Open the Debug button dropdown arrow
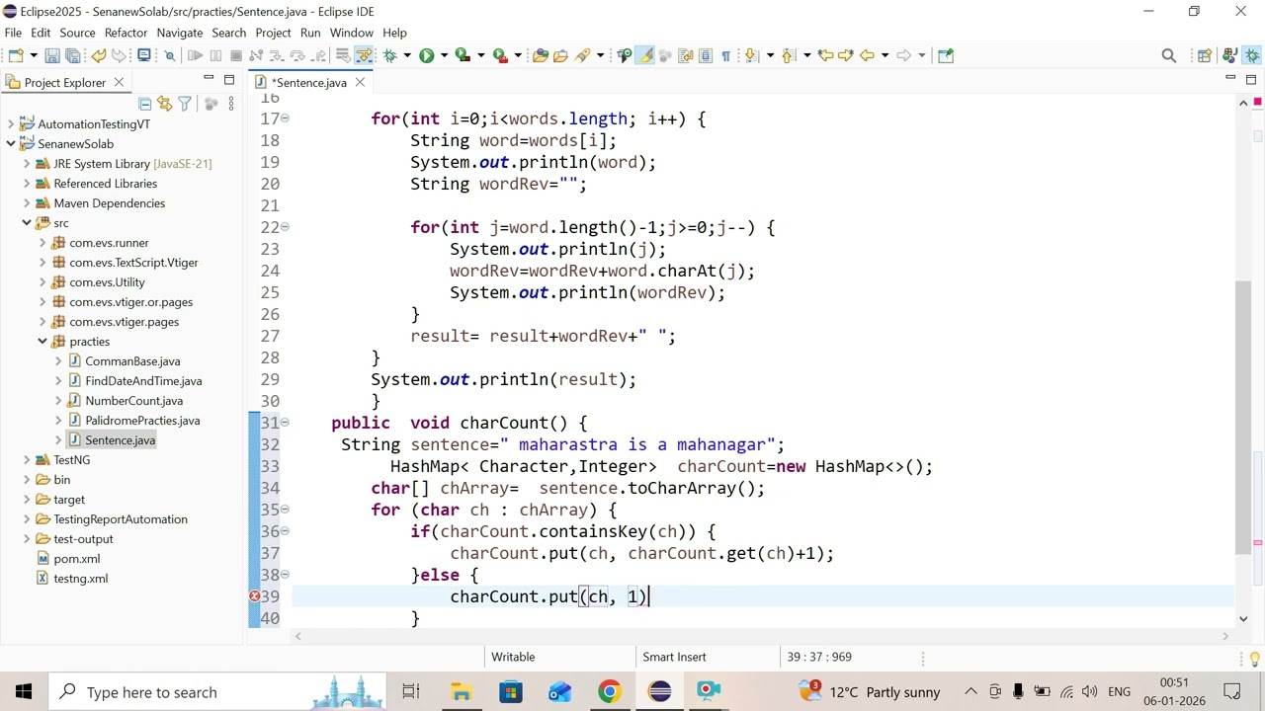This screenshot has height=711, width=1265. pos(407,55)
